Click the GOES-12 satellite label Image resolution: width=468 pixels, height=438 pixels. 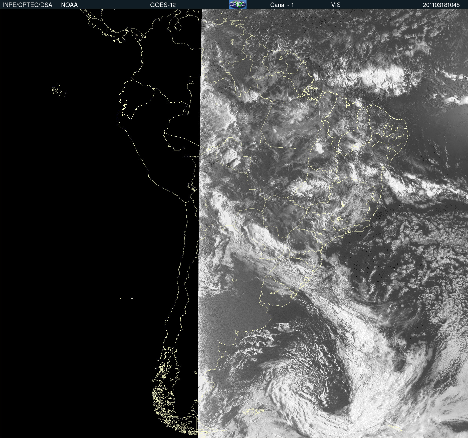(x=163, y=5)
